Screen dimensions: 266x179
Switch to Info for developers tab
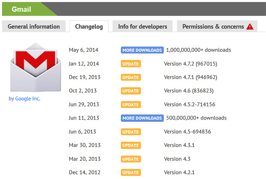tap(142, 26)
